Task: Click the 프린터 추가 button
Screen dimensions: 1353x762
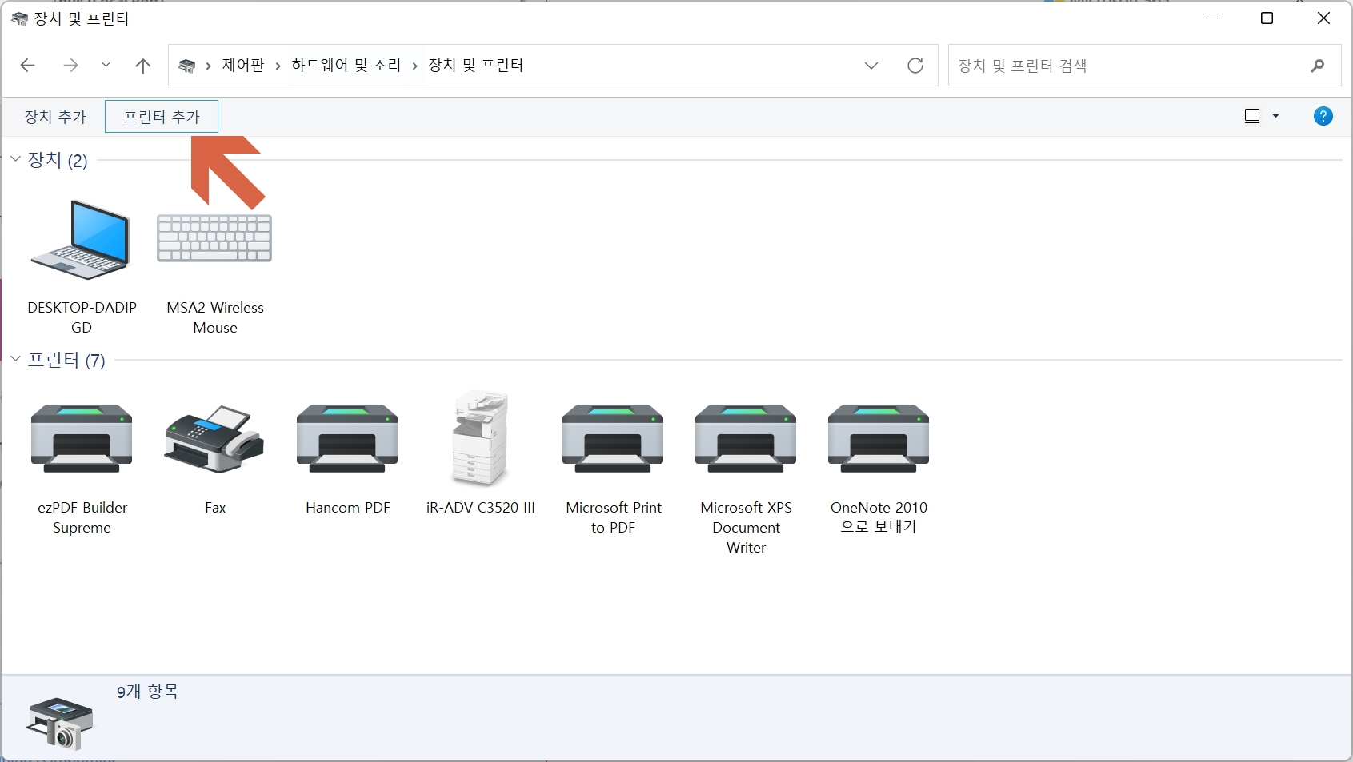Action: [162, 117]
